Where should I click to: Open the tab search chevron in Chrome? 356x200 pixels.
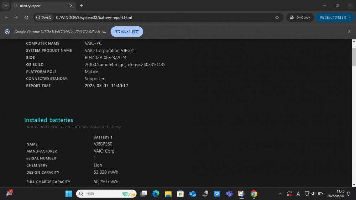[x=5, y=6]
